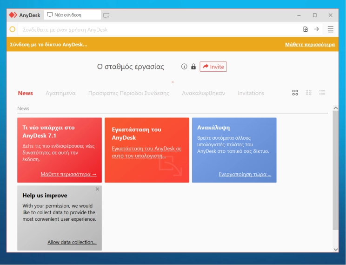Click Εγκατάσταση του AnyDesk σε αυτό link
This screenshot has height=265, width=346.
click(x=146, y=152)
